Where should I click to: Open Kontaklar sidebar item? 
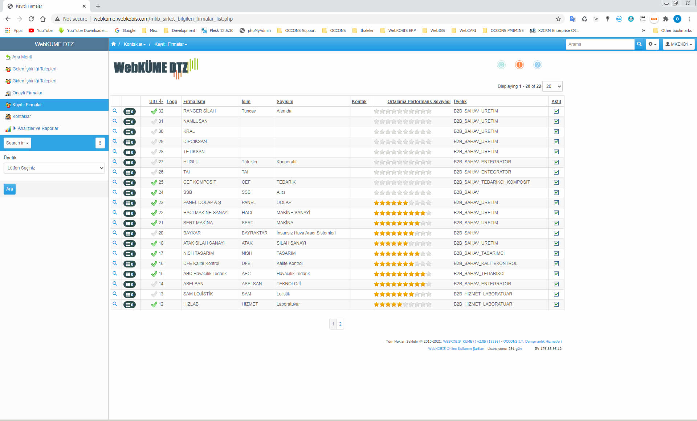click(21, 117)
